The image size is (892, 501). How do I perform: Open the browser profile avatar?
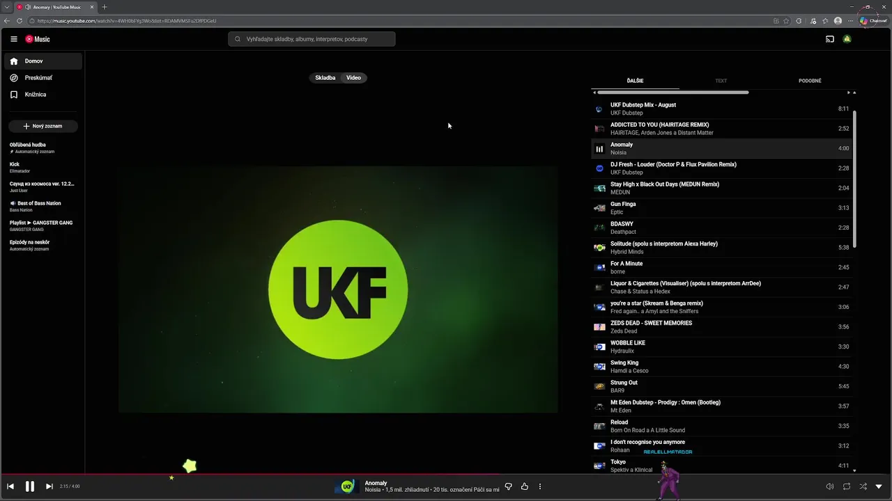(838, 21)
